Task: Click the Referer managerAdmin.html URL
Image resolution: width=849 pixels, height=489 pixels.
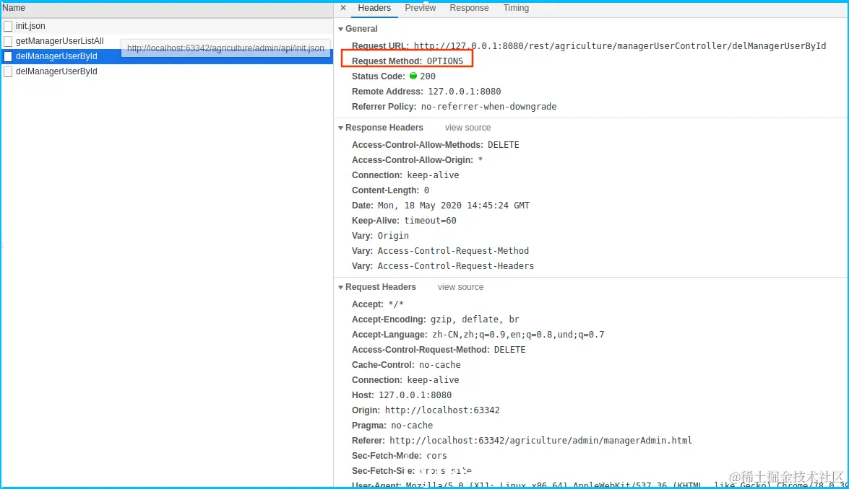Action: tap(541, 441)
